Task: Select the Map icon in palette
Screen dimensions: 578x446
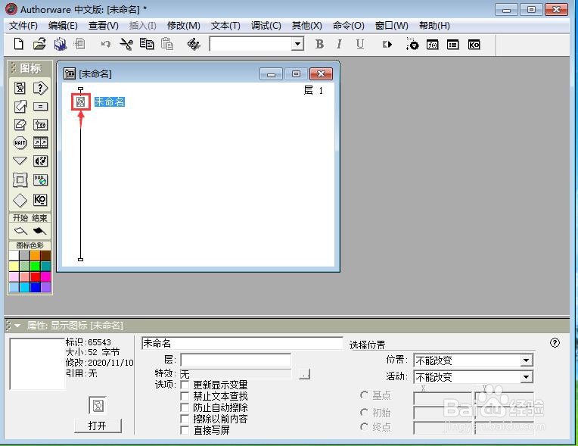Action: tap(40, 124)
